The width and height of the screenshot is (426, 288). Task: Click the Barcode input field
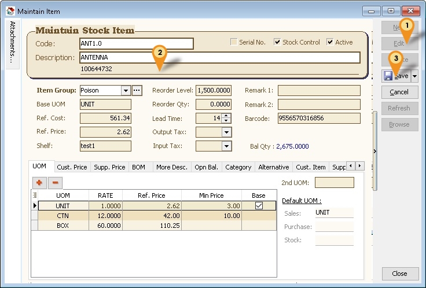click(x=318, y=119)
